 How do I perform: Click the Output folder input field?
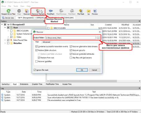[70, 38]
